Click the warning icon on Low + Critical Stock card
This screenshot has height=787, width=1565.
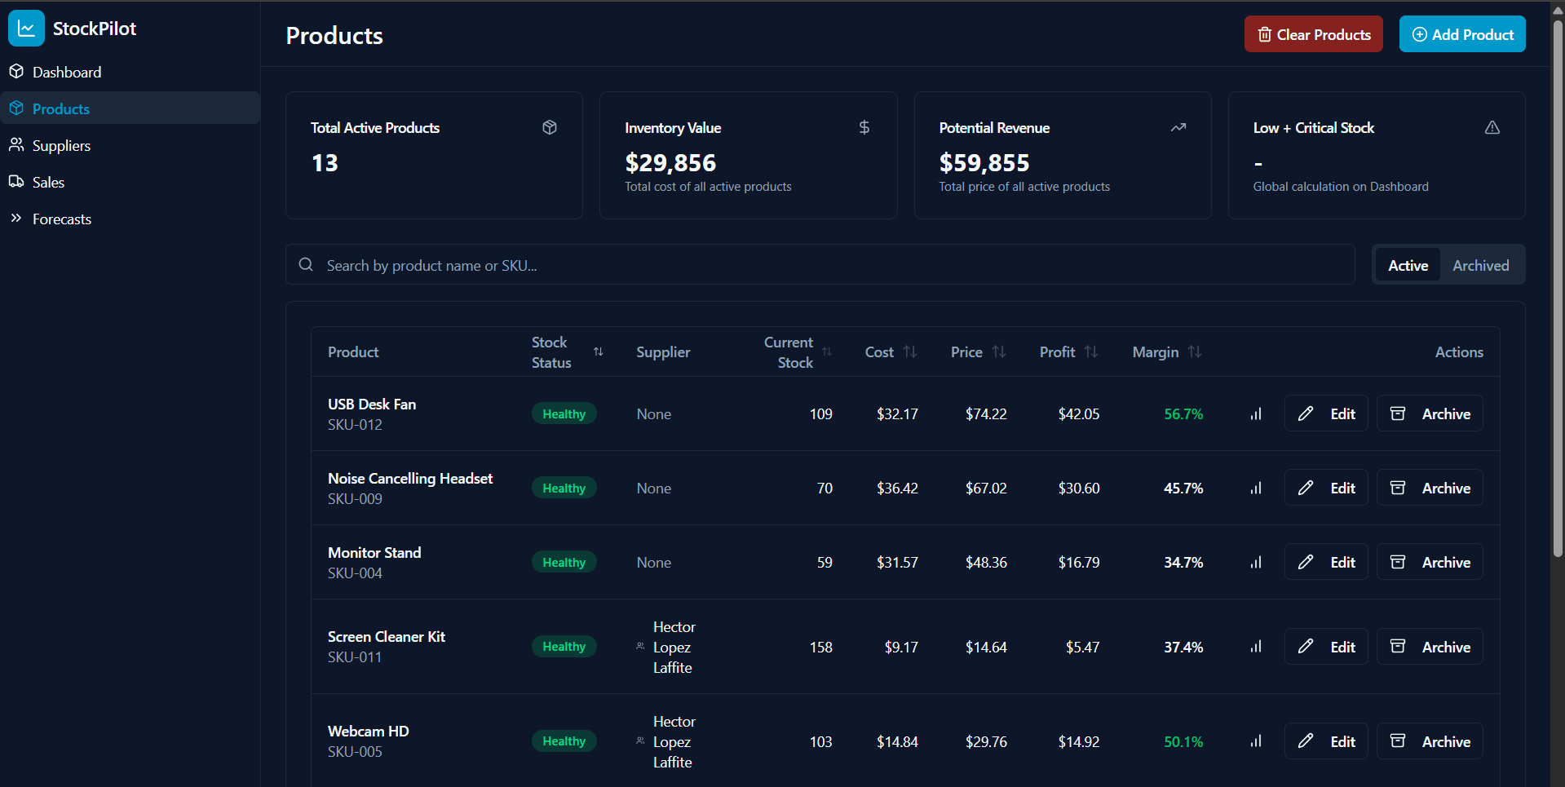point(1492,127)
